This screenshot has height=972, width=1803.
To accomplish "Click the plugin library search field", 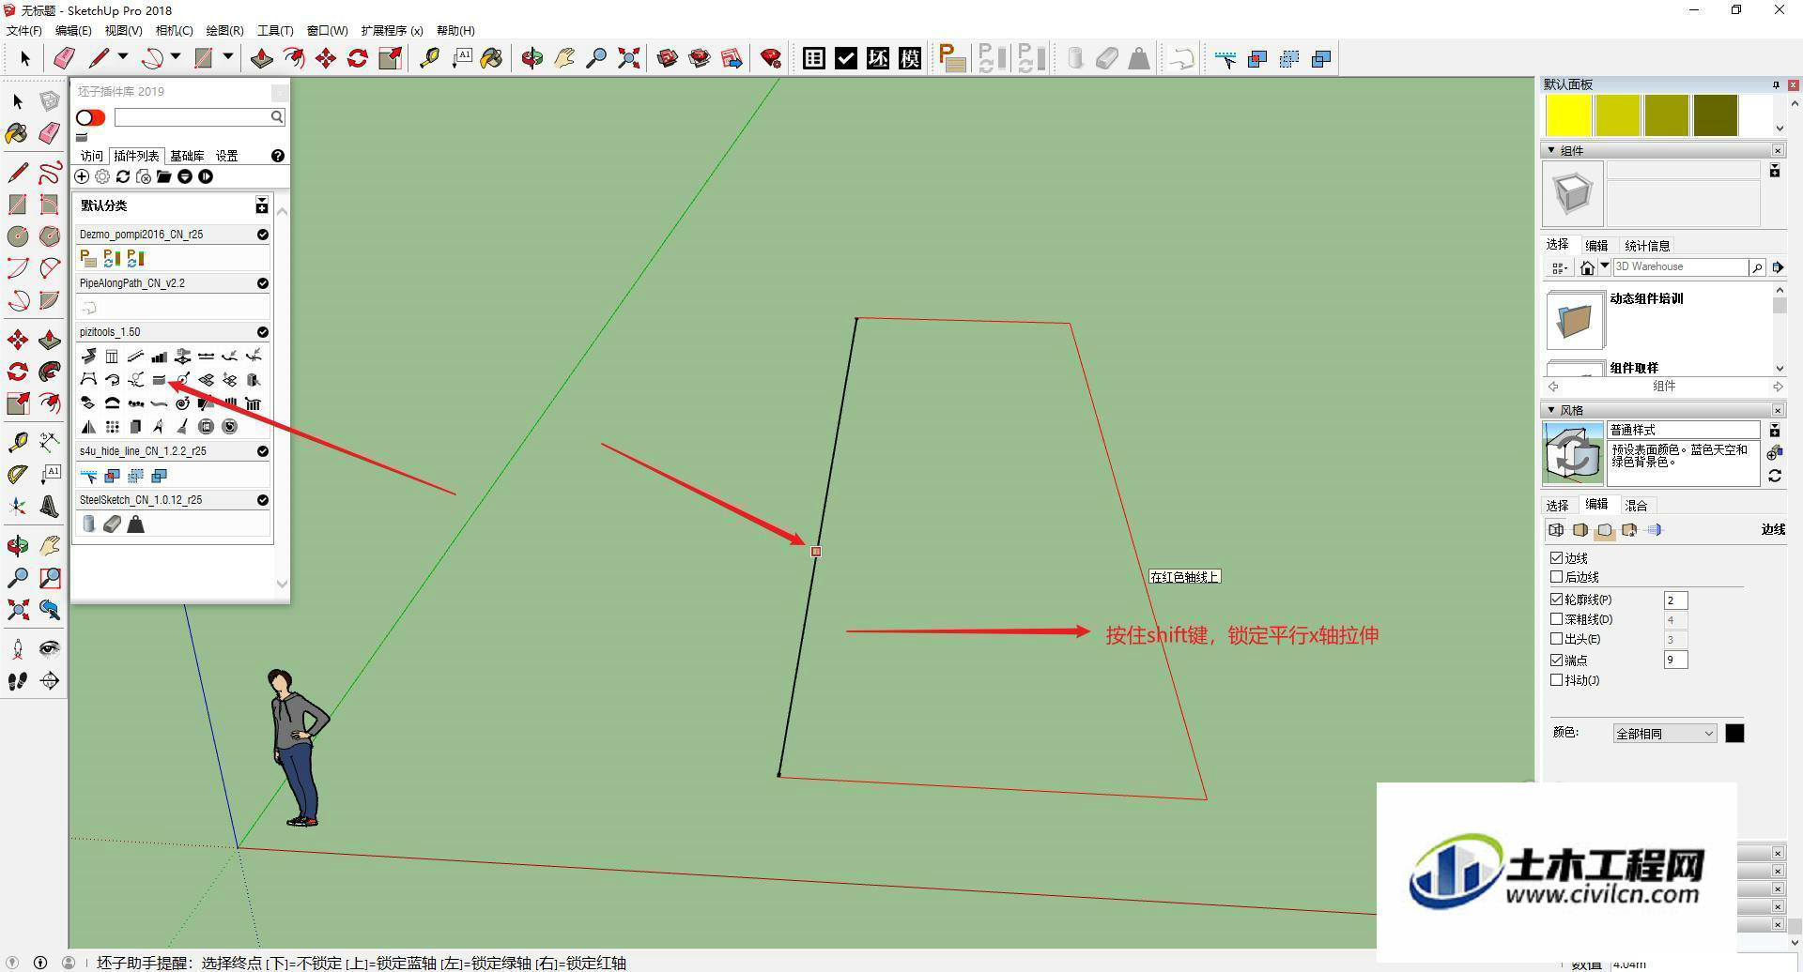I will pyautogui.click(x=193, y=117).
